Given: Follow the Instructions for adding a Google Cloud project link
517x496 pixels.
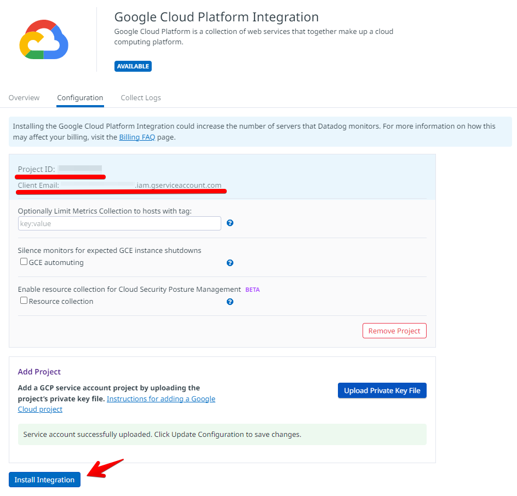Looking at the screenshot, I should (x=161, y=399).
